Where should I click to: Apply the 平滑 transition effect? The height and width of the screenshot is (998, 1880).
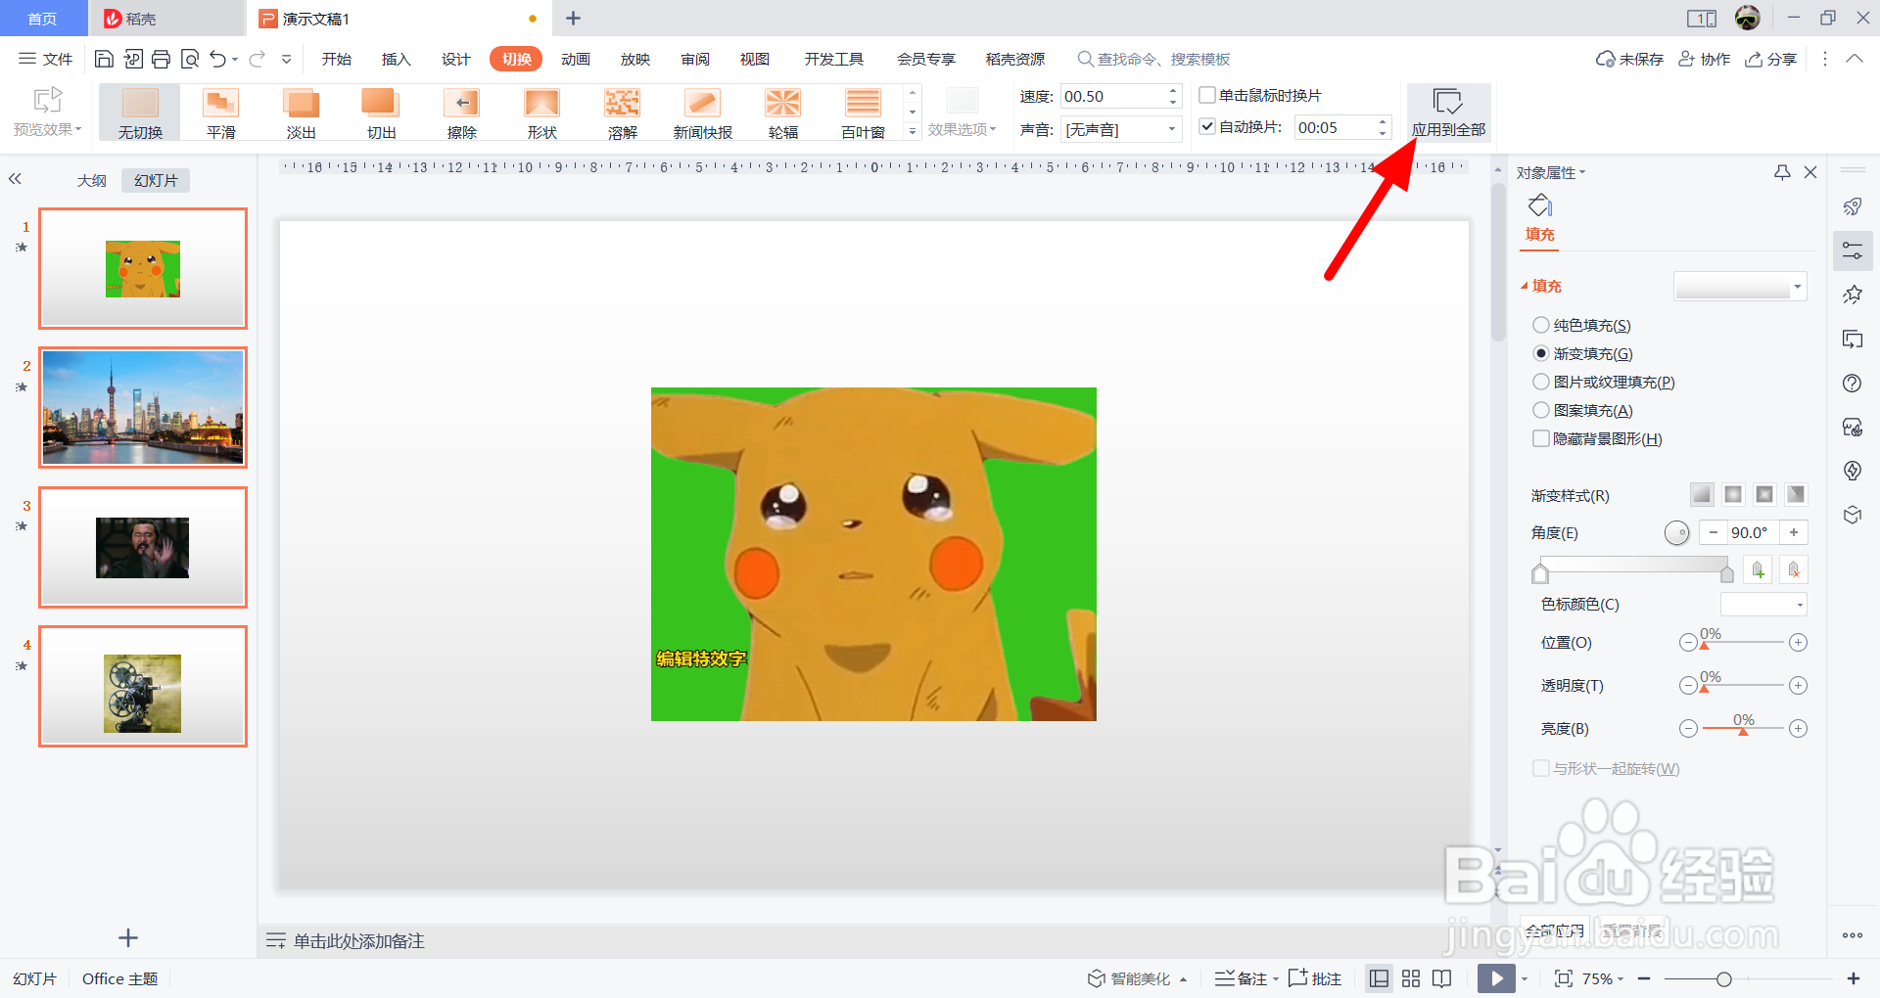point(220,113)
